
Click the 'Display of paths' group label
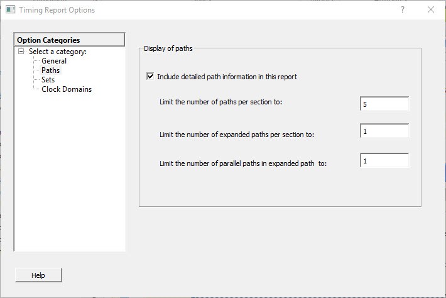click(168, 48)
